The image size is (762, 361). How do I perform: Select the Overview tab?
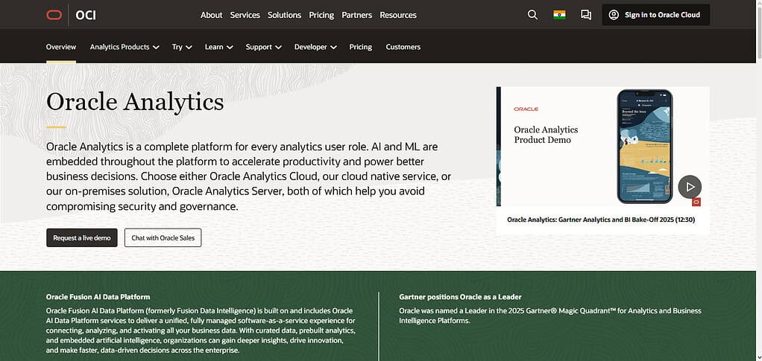pyautogui.click(x=61, y=47)
